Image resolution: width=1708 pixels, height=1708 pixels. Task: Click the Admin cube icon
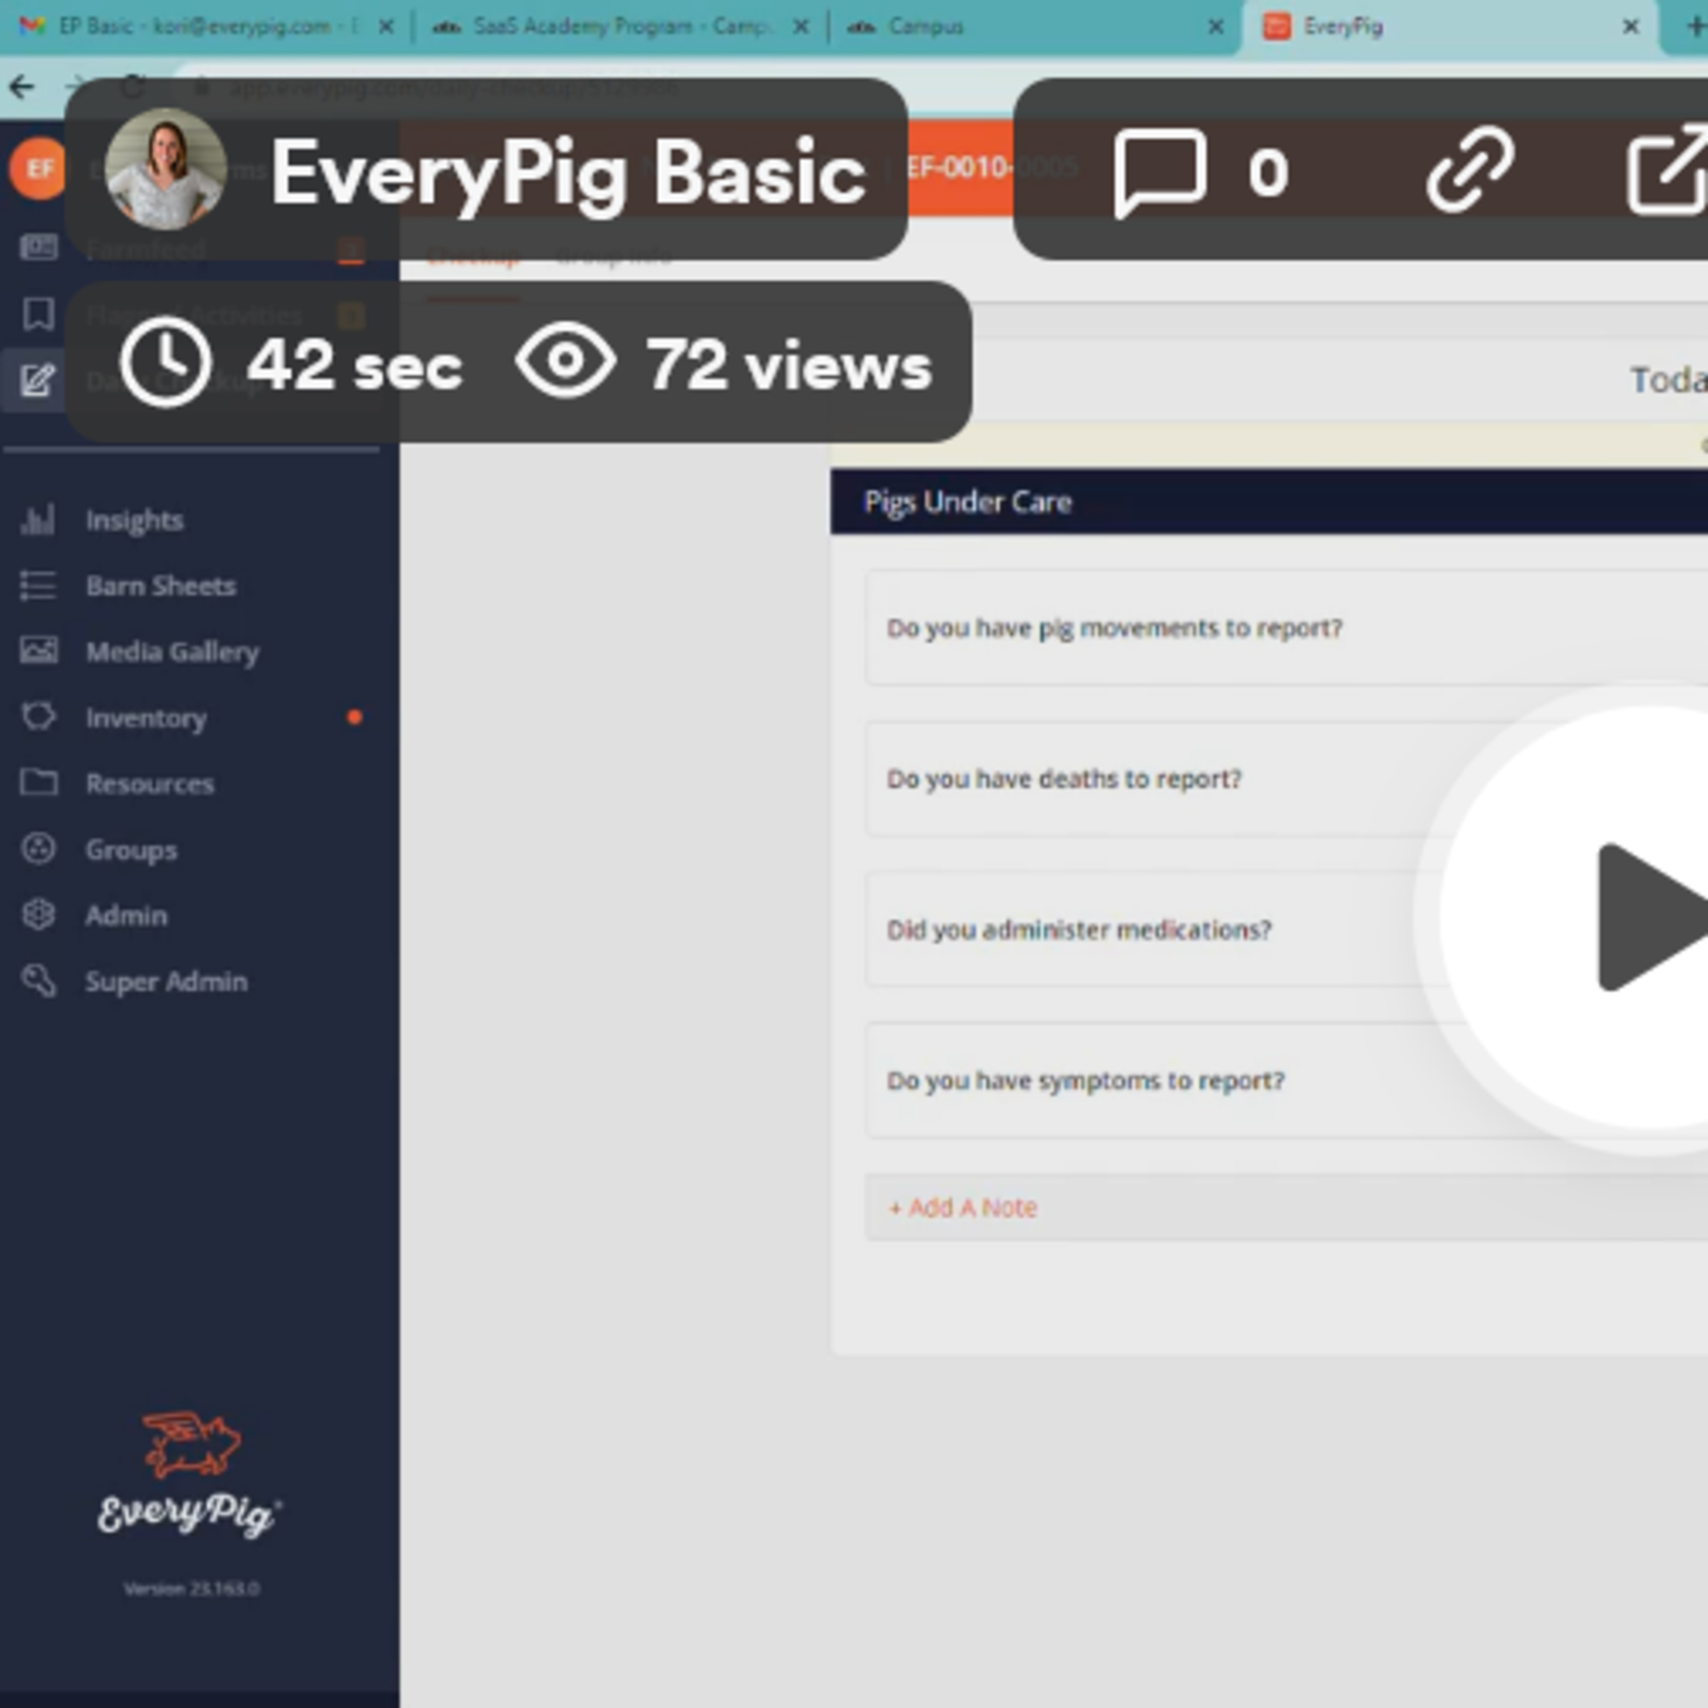(x=38, y=915)
